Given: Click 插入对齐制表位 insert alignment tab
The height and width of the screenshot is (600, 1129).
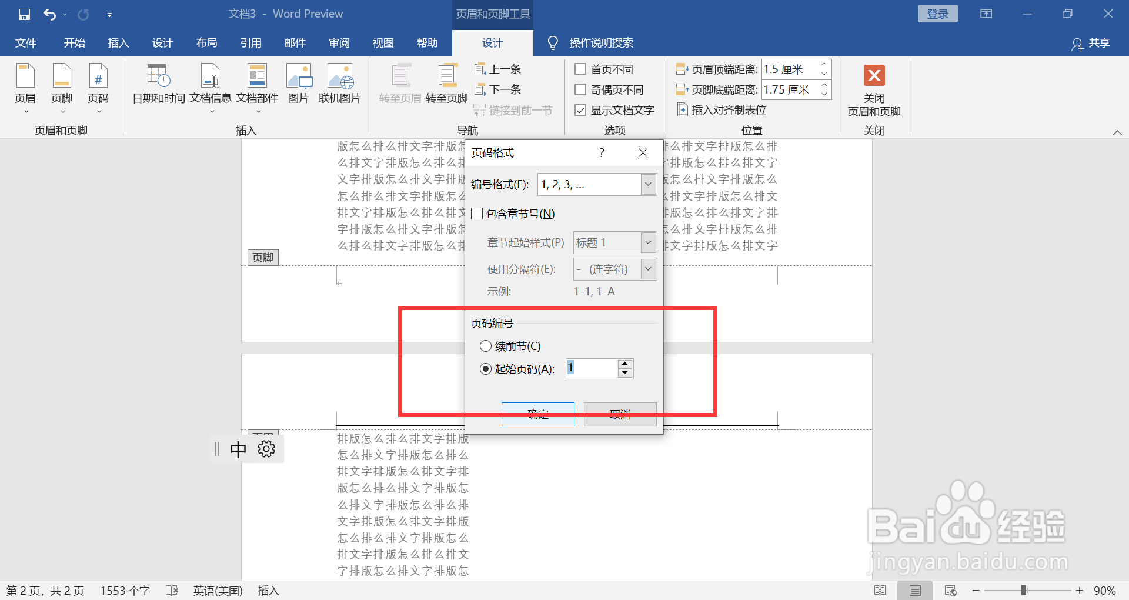Looking at the screenshot, I should click(722, 110).
